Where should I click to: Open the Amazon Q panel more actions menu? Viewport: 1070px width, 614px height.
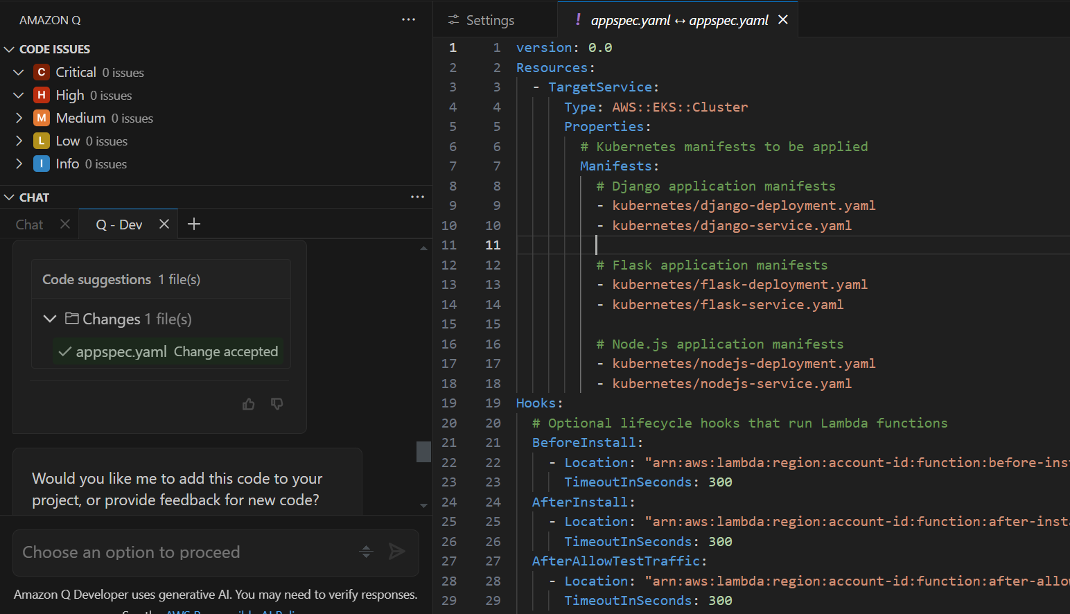409,19
